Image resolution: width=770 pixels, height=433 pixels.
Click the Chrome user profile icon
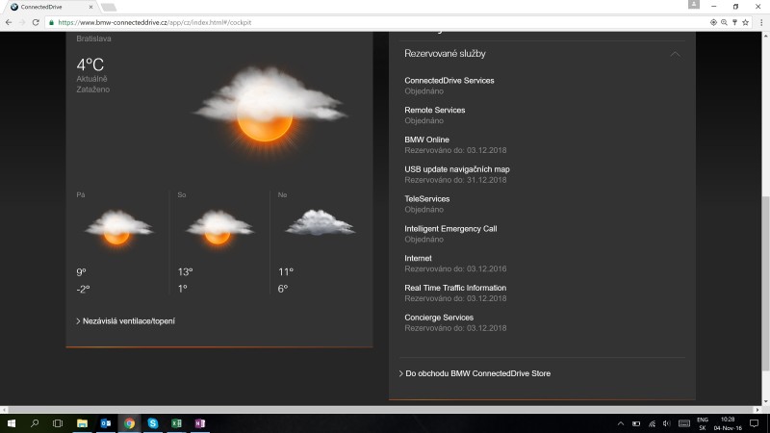693,5
